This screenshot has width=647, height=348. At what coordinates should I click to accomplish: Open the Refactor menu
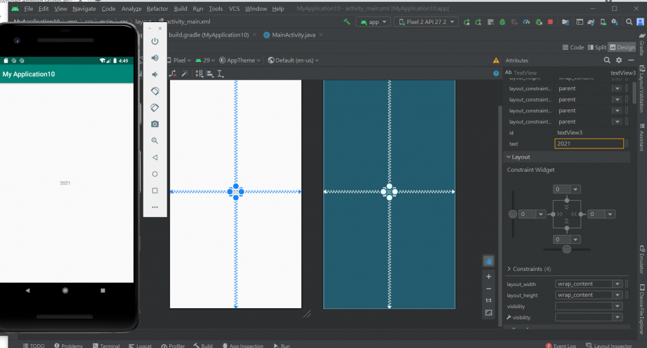pyautogui.click(x=157, y=9)
